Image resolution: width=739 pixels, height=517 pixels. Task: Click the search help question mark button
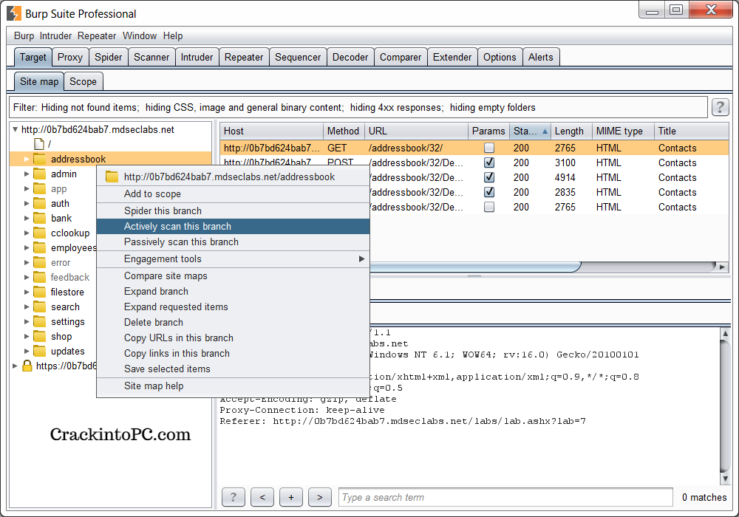coord(233,497)
